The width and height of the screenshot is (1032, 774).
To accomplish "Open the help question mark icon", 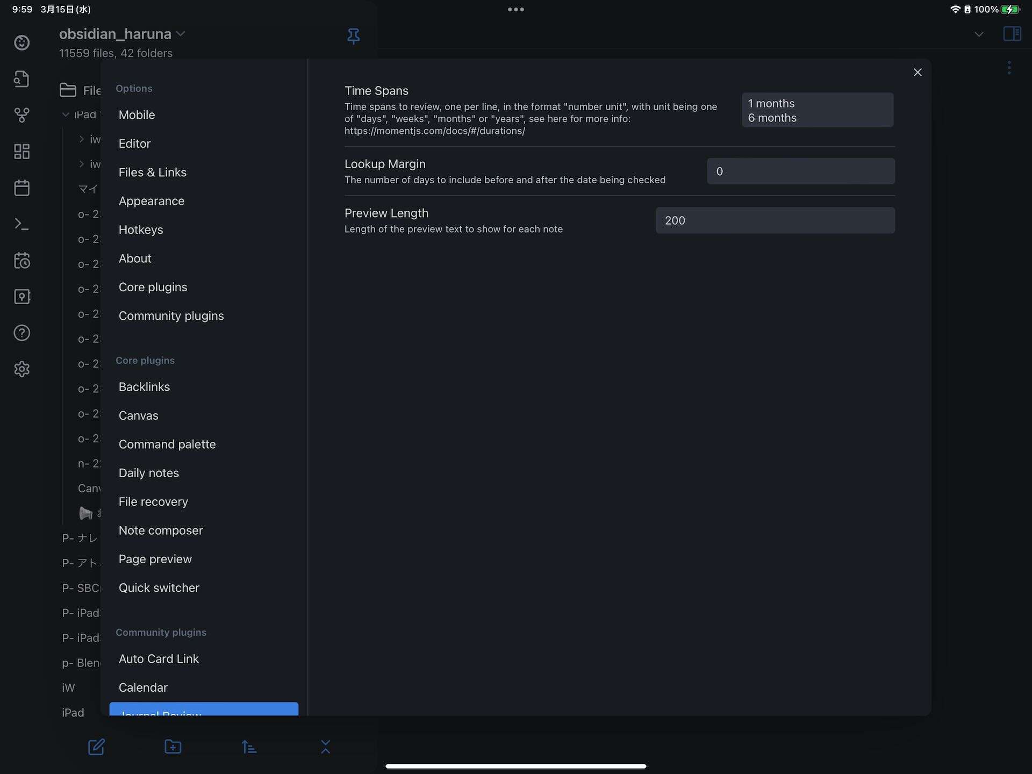I will coord(21,333).
